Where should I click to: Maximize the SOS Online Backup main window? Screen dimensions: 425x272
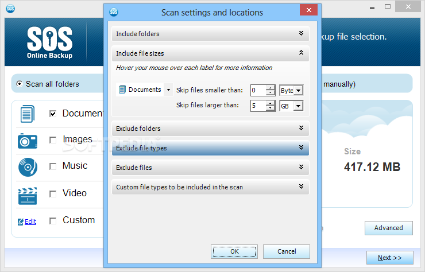(388, 6)
